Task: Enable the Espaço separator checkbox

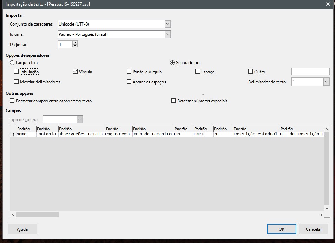Action: pyautogui.click(x=198, y=72)
